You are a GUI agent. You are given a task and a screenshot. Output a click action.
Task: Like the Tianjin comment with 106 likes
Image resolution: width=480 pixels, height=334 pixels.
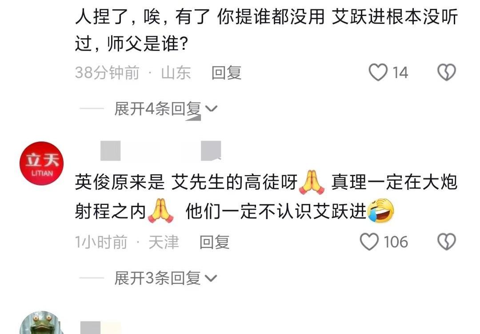click(x=369, y=242)
